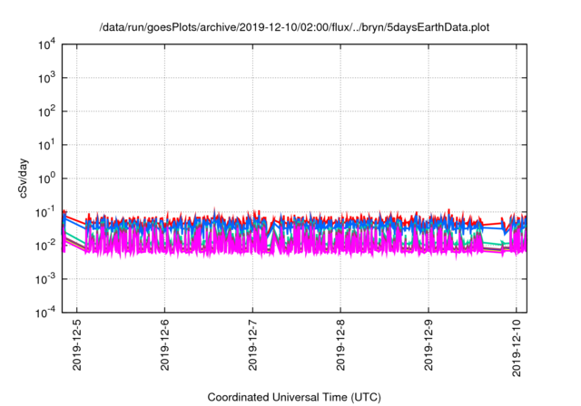Click the 2019-12-6 date tick label
Screen dimensions: 581x406
click(164, 344)
